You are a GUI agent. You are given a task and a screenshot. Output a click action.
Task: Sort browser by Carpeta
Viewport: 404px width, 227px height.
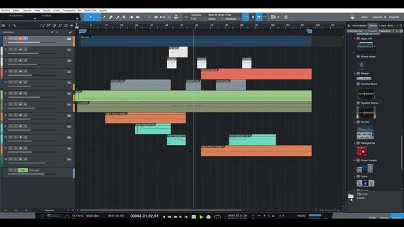(x=372, y=31)
